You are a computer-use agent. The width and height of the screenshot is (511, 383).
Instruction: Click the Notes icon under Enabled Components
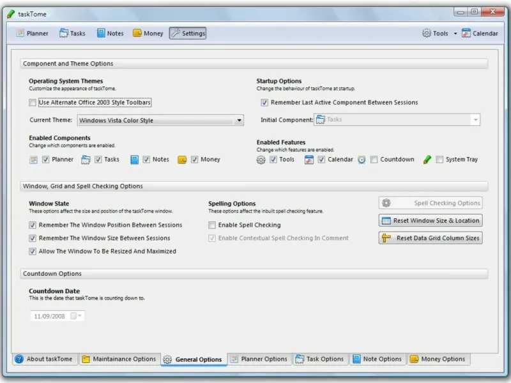coord(134,160)
